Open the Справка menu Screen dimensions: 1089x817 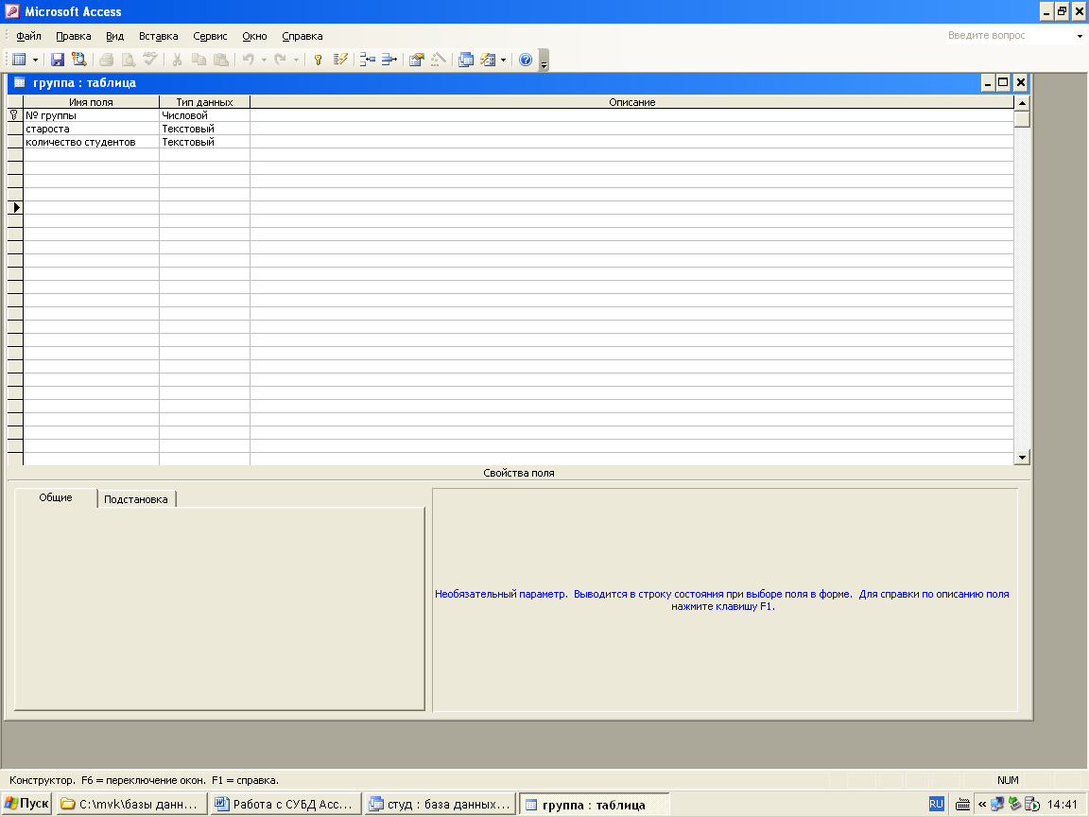point(302,36)
